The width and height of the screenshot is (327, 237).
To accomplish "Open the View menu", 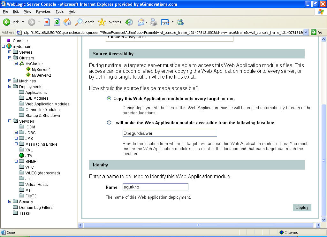I will (27, 11).
